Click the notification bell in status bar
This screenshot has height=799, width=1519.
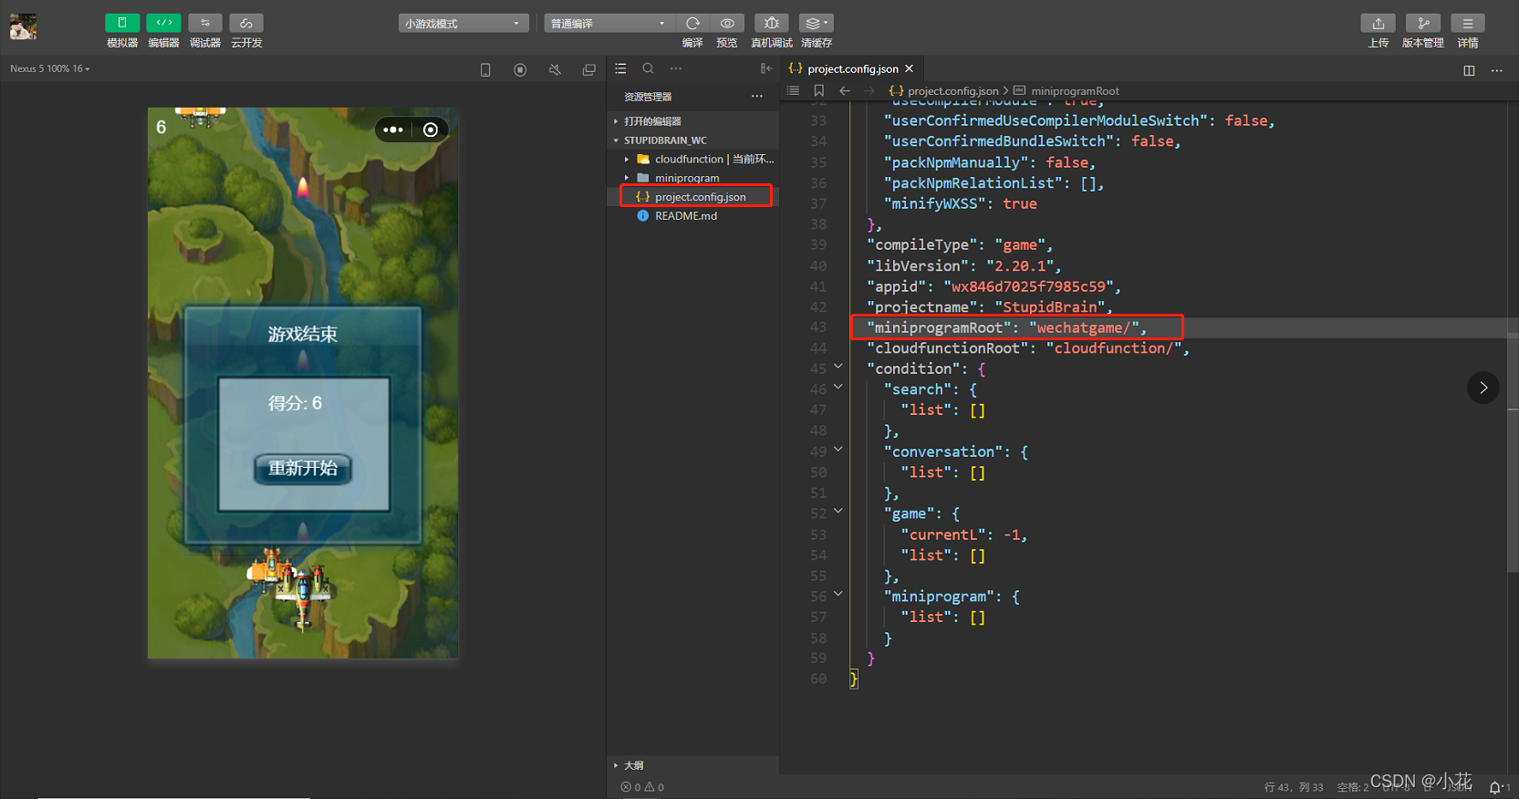[x=1497, y=787]
